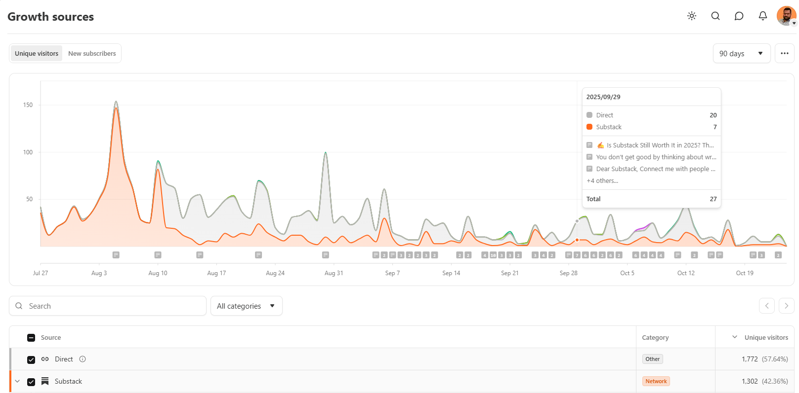
Task: Open post 'Is Substack Still Worth It in 2025?'
Action: coord(656,145)
